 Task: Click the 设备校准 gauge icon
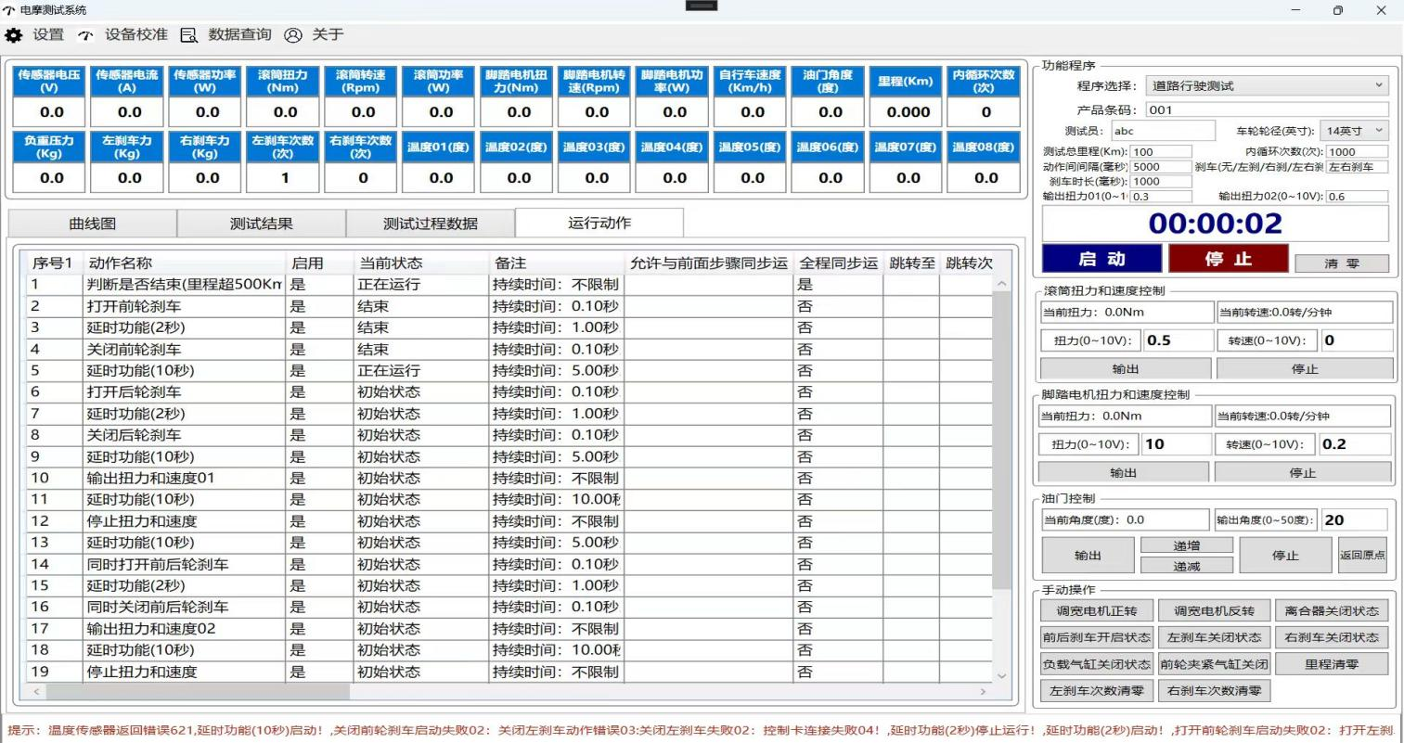click(85, 35)
